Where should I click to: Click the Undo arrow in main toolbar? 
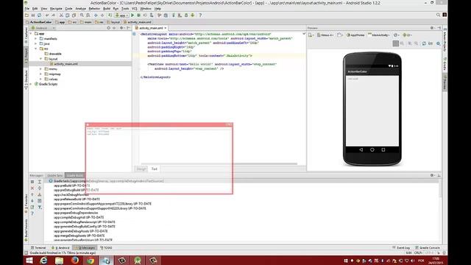point(47,15)
